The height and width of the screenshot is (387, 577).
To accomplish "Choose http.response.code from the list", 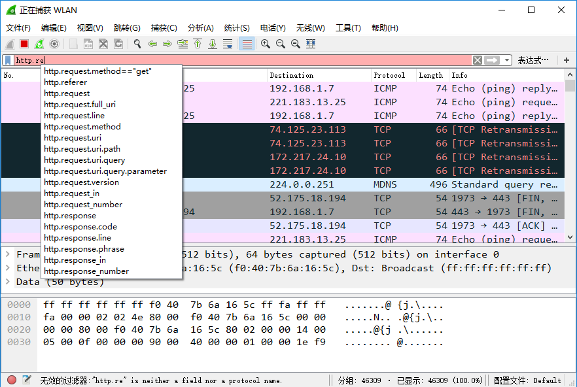I will tap(111, 227).
